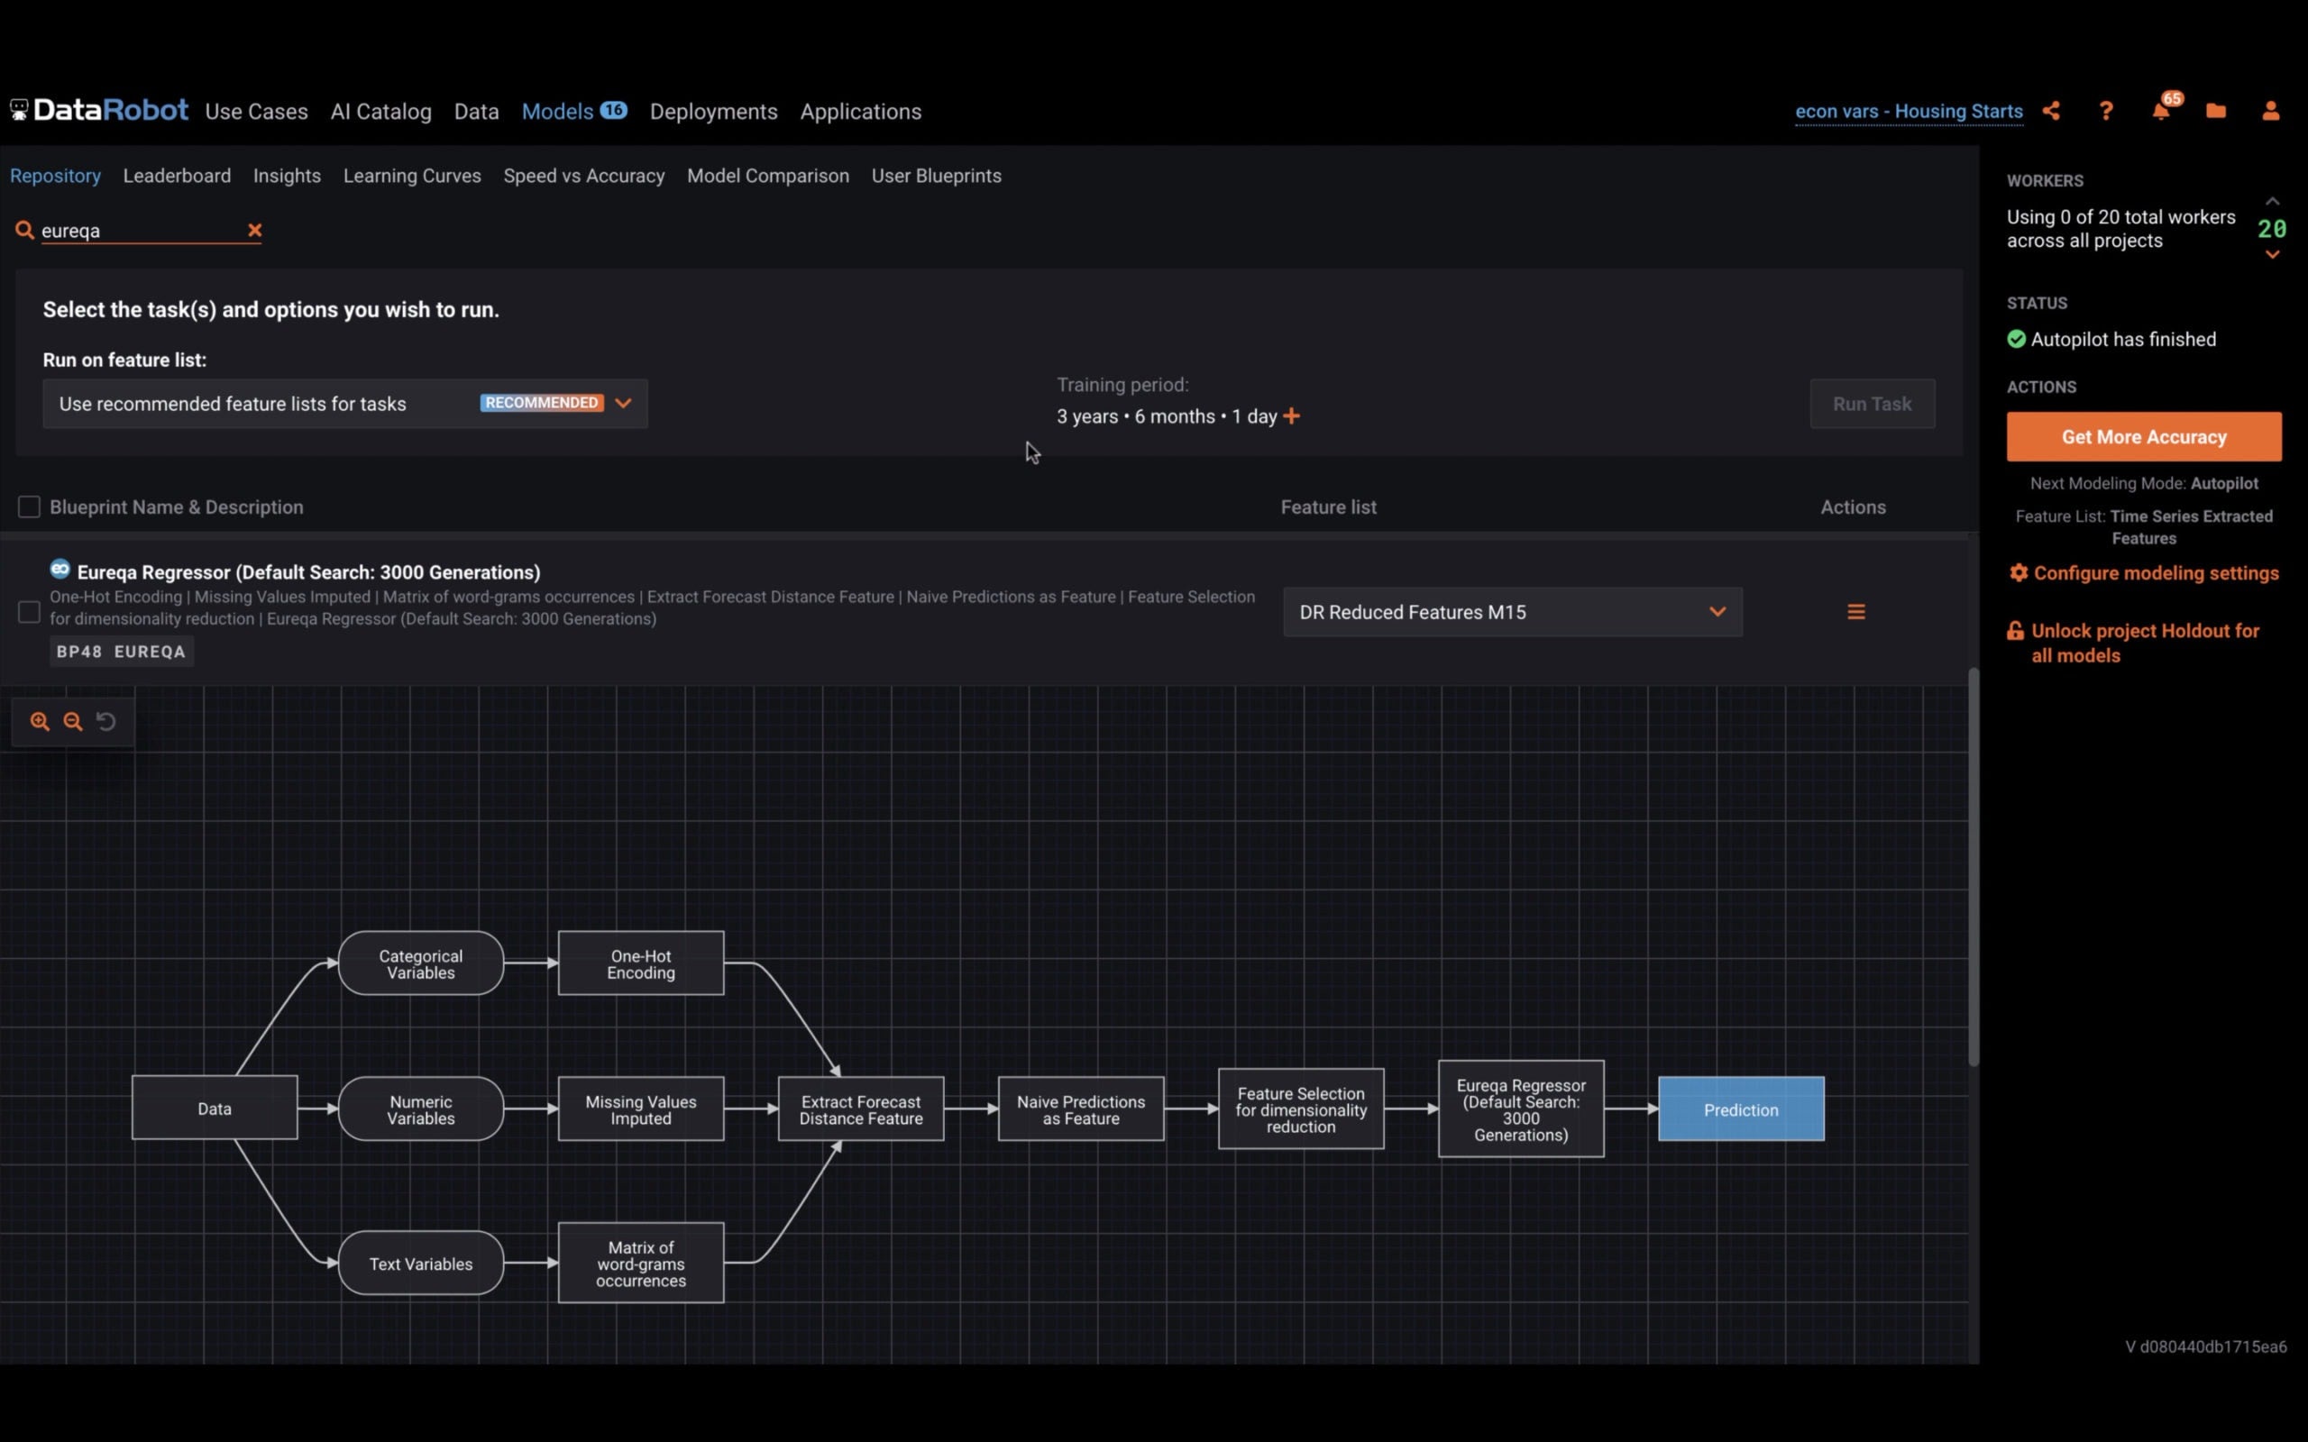Switch to the Repository tab
2308x1442 pixels.
(55, 176)
